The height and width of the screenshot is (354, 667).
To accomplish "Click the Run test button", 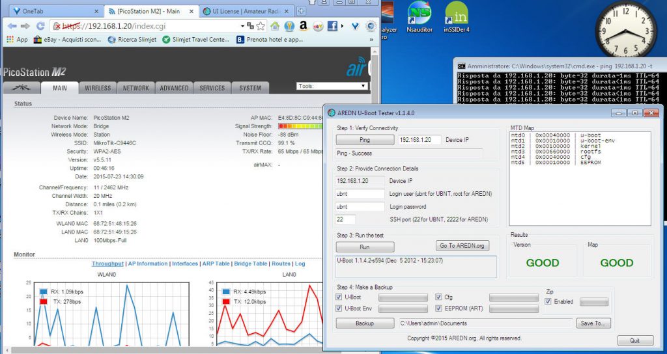I will pyautogui.click(x=365, y=247).
